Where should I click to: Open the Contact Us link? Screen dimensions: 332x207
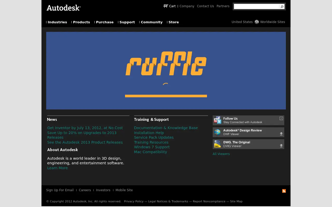click(x=205, y=6)
